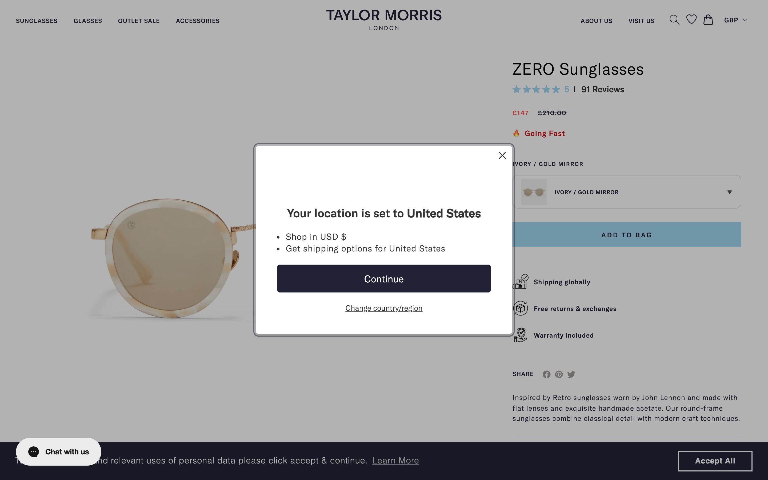Open the shopping bag icon
The width and height of the screenshot is (768, 480).
[709, 20]
